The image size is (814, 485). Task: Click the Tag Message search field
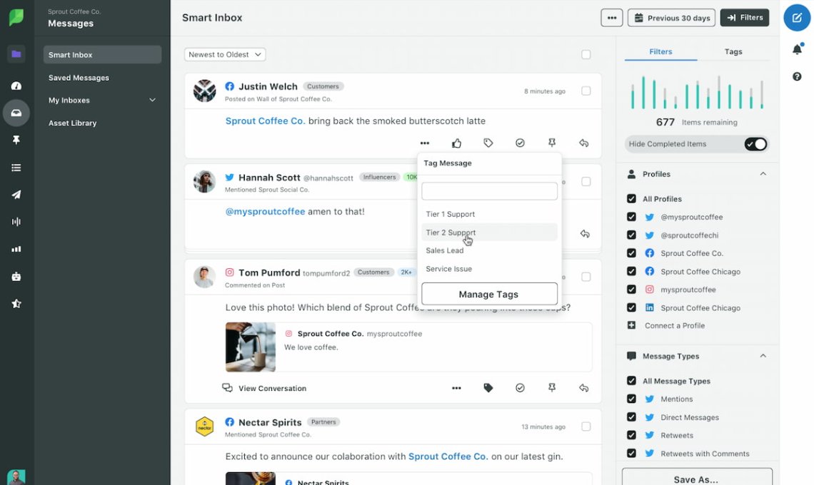[x=489, y=191]
